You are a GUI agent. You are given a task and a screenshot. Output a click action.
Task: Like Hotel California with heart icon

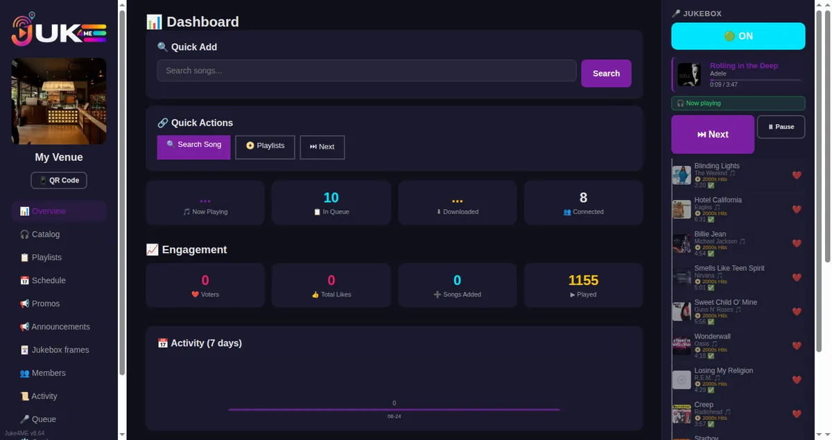tap(797, 210)
